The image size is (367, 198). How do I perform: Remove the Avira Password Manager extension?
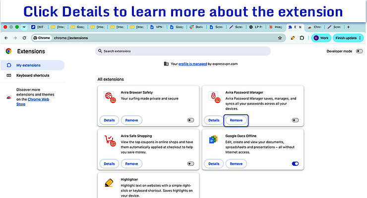click(x=236, y=120)
